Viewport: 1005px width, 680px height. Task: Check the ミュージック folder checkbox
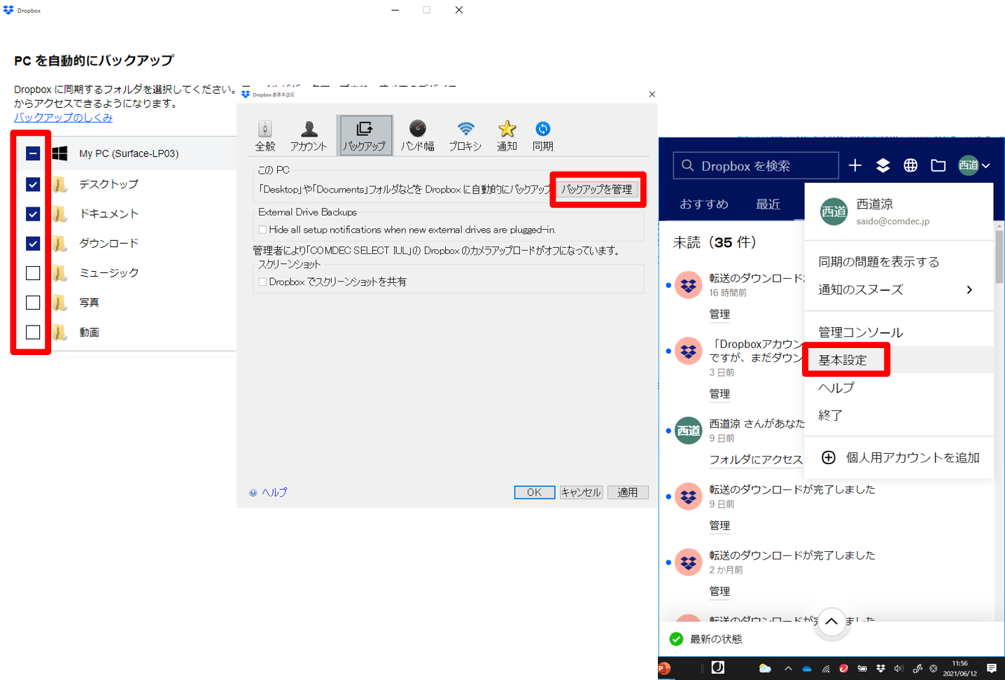click(x=33, y=273)
